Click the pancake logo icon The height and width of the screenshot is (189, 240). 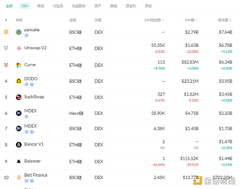19,32
